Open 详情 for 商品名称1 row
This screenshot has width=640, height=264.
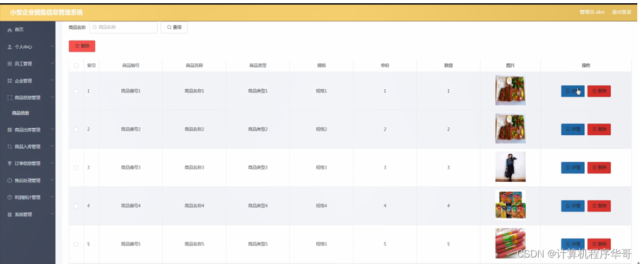[x=573, y=91]
